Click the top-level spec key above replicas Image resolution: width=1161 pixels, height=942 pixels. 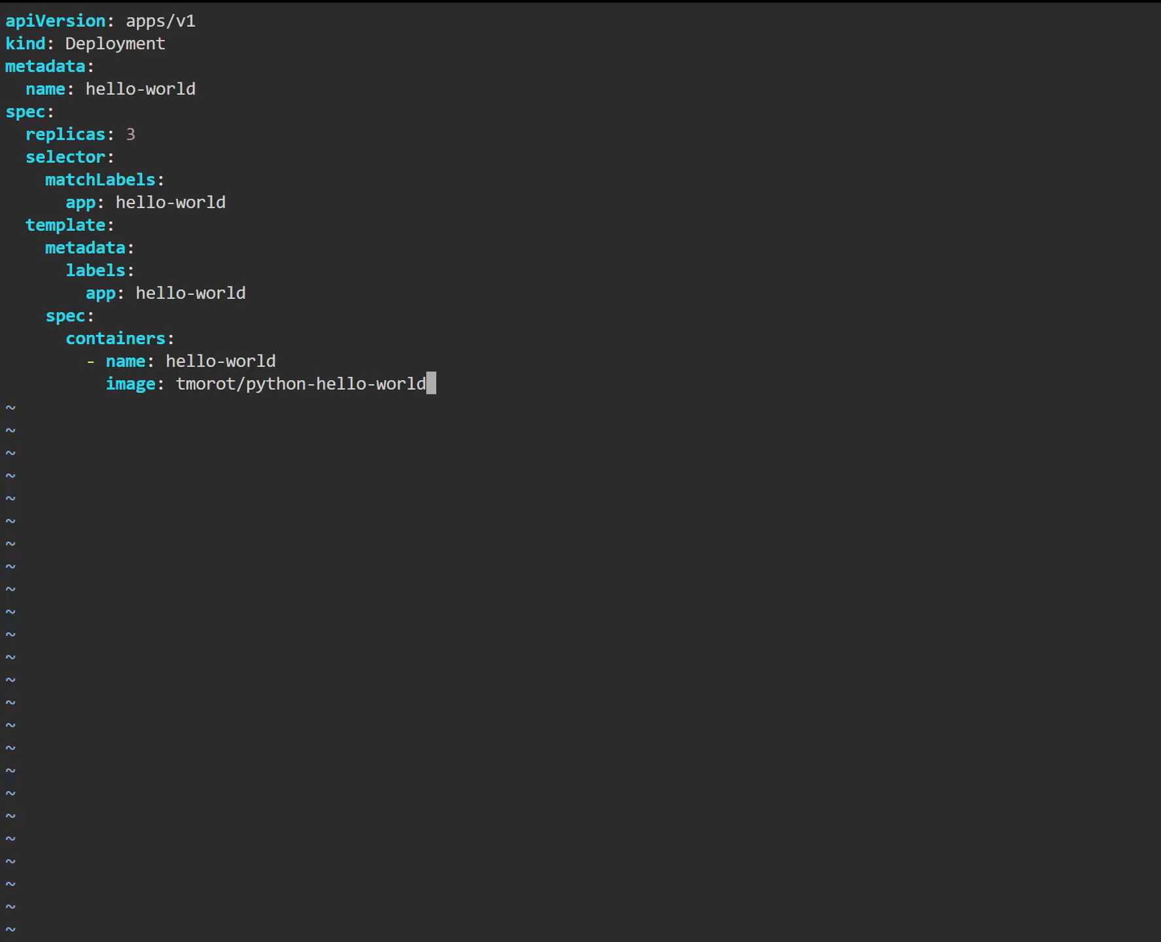pyautogui.click(x=25, y=112)
